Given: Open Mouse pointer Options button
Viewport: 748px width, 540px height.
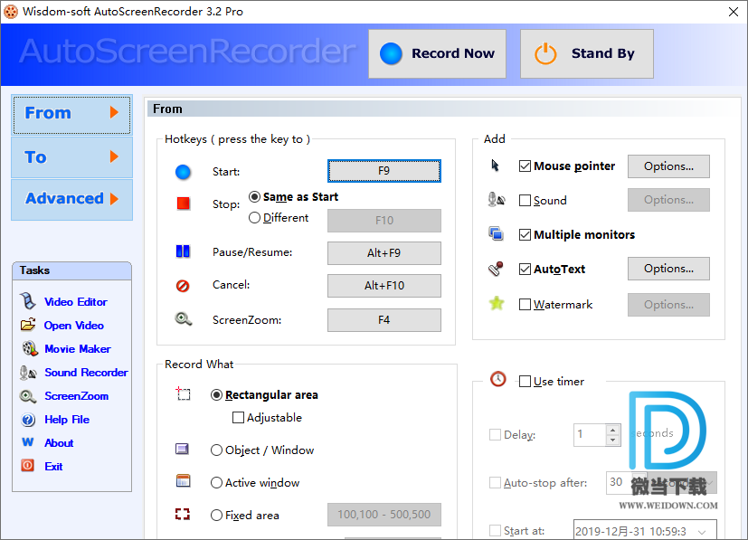Looking at the screenshot, I should (668, 166).
